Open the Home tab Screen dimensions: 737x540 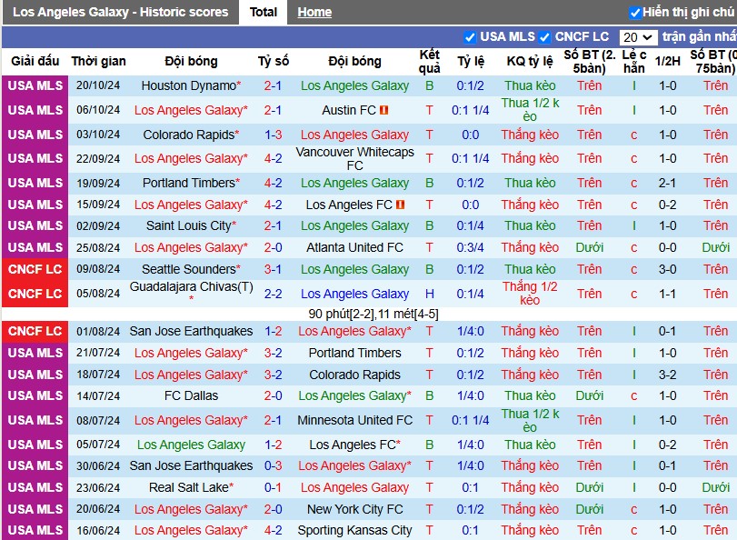pyautogui.click(x=314, y=12)
